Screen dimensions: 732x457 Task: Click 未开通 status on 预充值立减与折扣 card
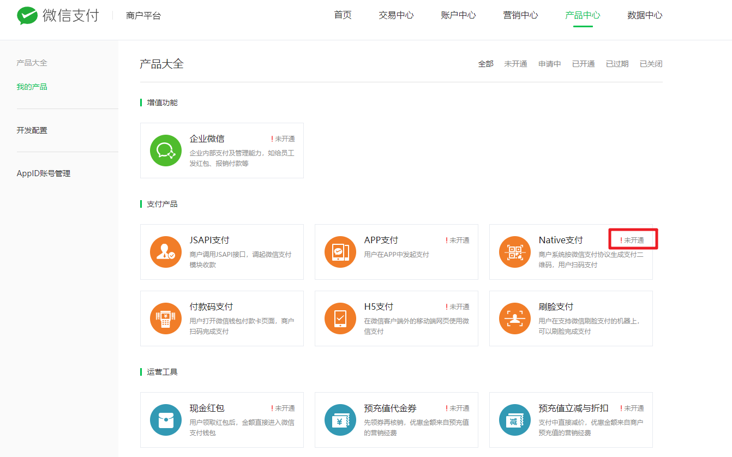click(632, 408)
